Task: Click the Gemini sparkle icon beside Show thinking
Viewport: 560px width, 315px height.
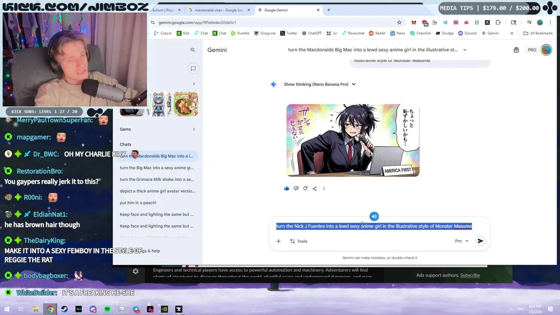Action: click(x=273, y=84)
